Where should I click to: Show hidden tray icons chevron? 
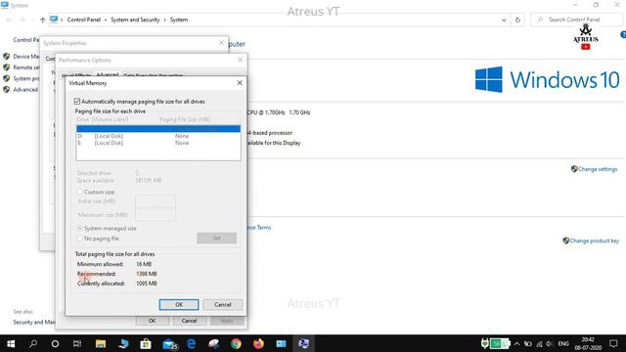(516, 343)
